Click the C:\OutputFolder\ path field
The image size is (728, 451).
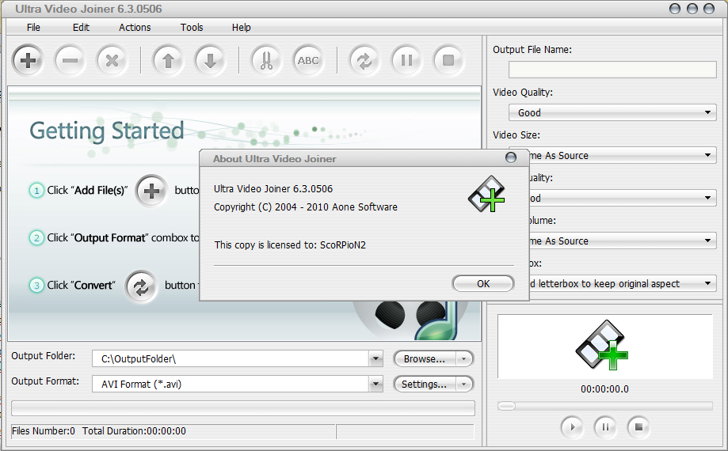tap(231, 358)
